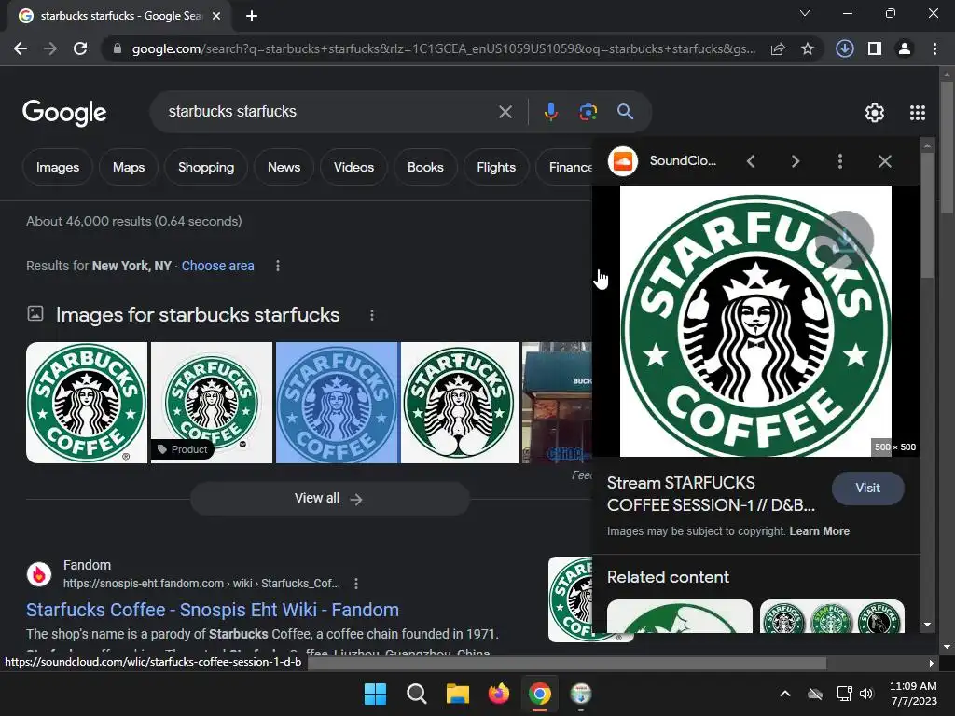This screenshot has width=955, height=716.
Task: Click the View all button
Action: click(x=330, y=499)
